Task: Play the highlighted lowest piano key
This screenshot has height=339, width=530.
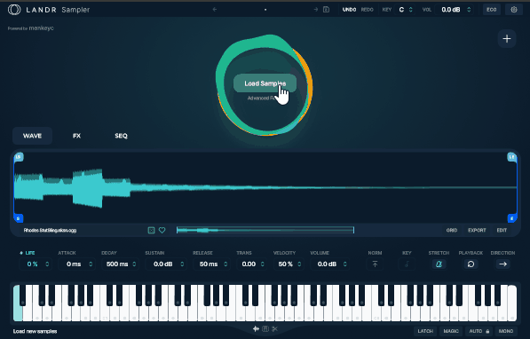Action: coord(17,303)
